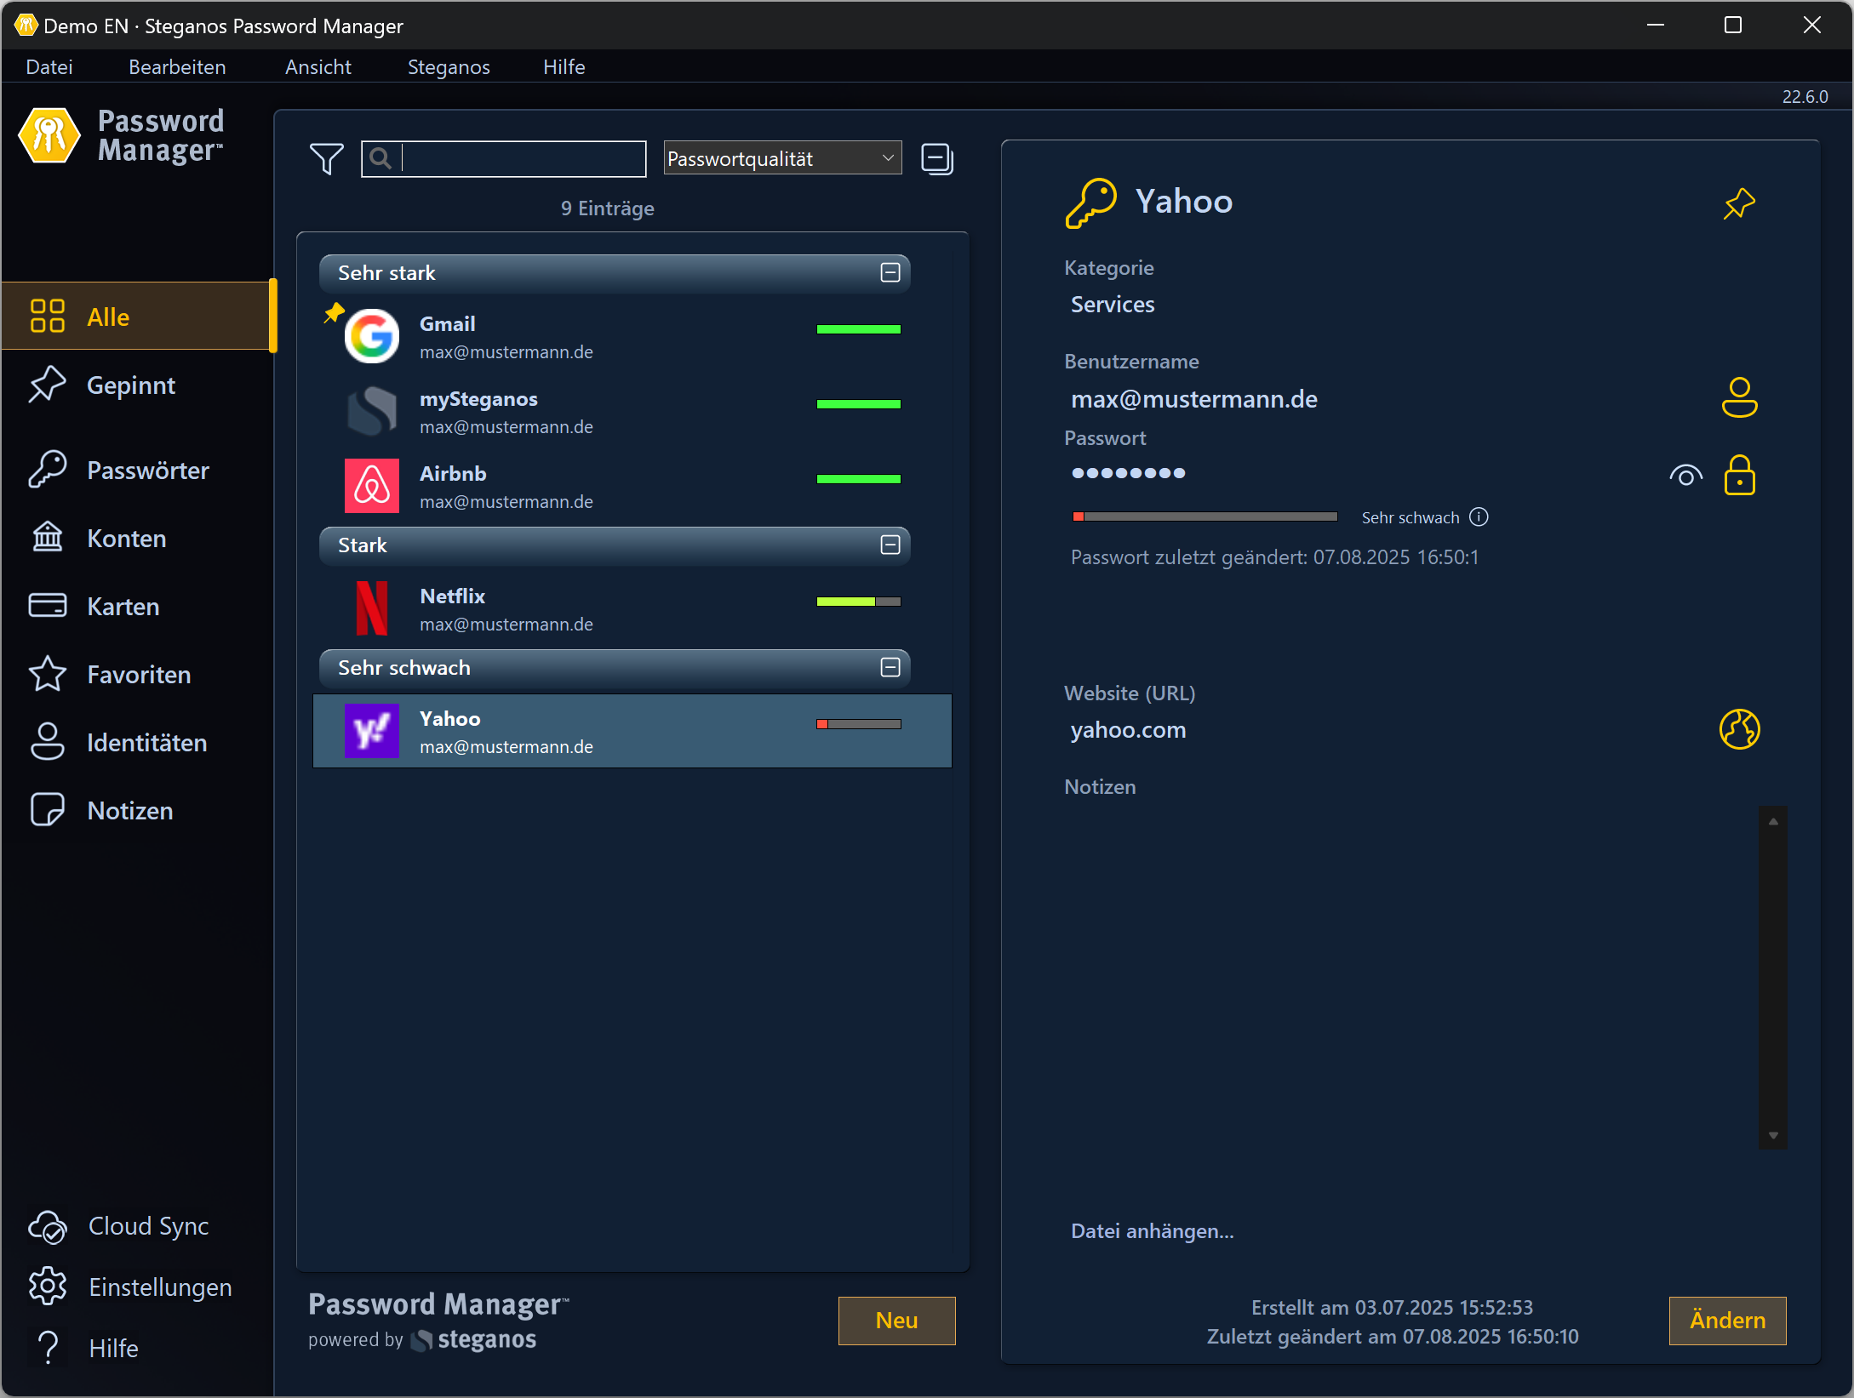The width and height of the screenshot is (1854, 1398).
Task: Toggle collapse all groups icon next to sort
Action: (x=936, y=159)
